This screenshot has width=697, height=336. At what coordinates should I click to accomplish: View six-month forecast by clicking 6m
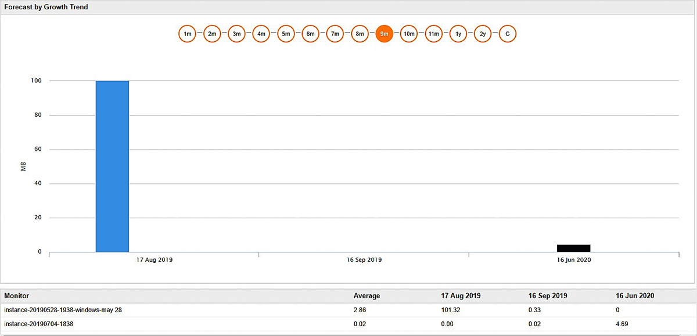pos(310,34)
